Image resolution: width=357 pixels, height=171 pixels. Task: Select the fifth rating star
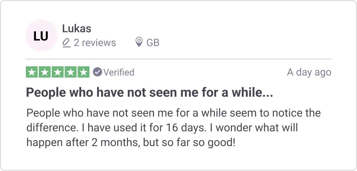tap(84, 72)
